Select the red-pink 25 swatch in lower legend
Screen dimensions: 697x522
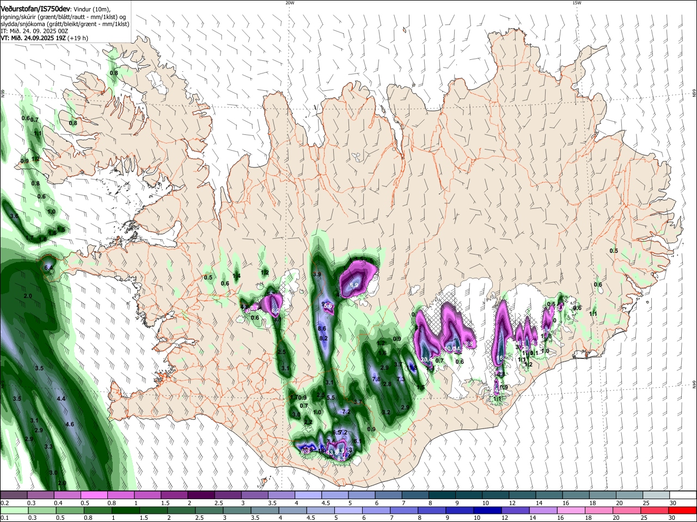click(654, 510)
